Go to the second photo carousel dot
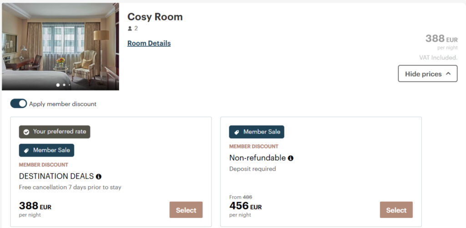 tap(64, 85)
